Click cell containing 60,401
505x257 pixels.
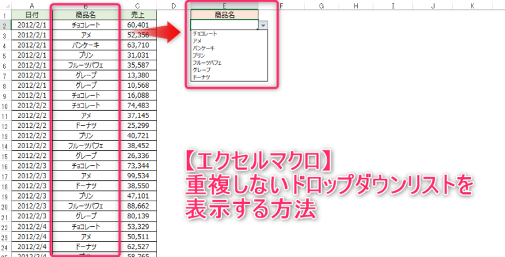pos(138,25)
